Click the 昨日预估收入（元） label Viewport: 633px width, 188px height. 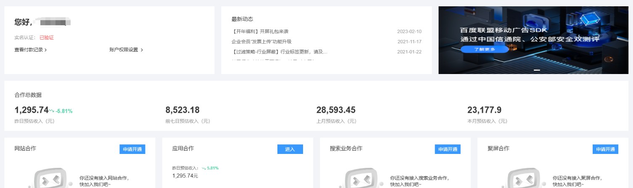click(34, 121)
